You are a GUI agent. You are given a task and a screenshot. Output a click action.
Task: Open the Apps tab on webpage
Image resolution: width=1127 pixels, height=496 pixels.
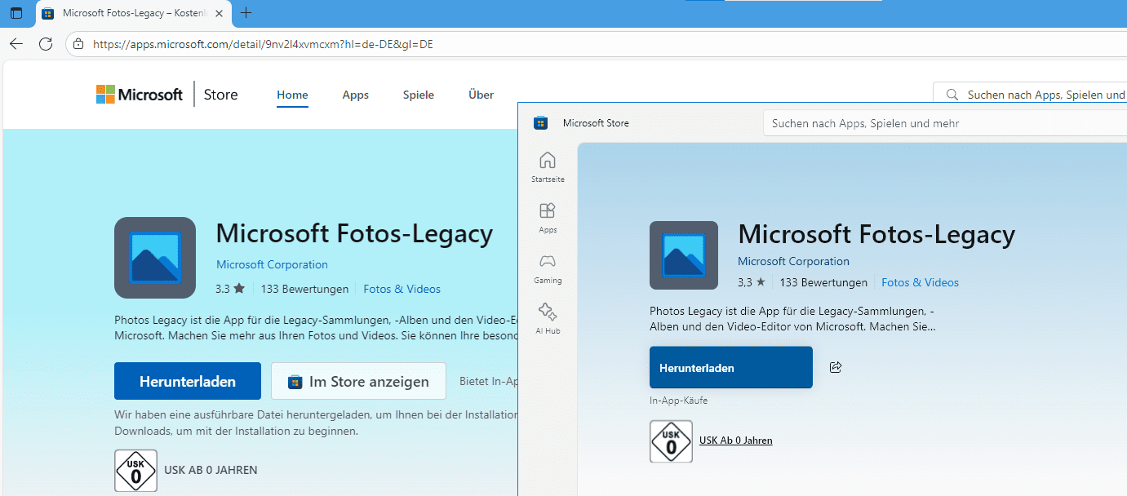(x=355, y=95)
